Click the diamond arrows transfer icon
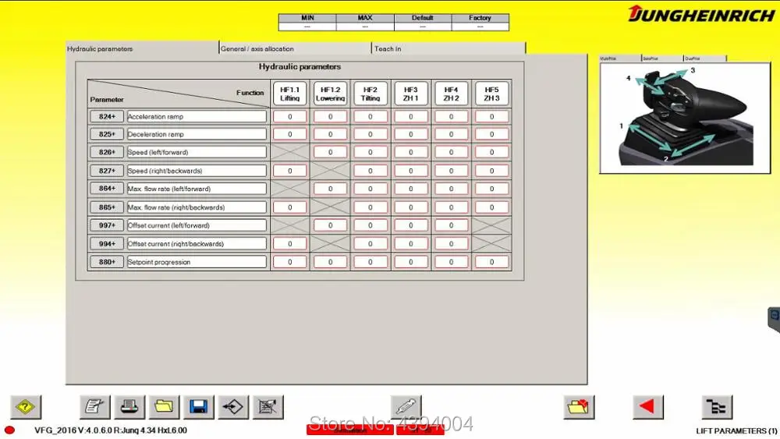 pos(232,407)
